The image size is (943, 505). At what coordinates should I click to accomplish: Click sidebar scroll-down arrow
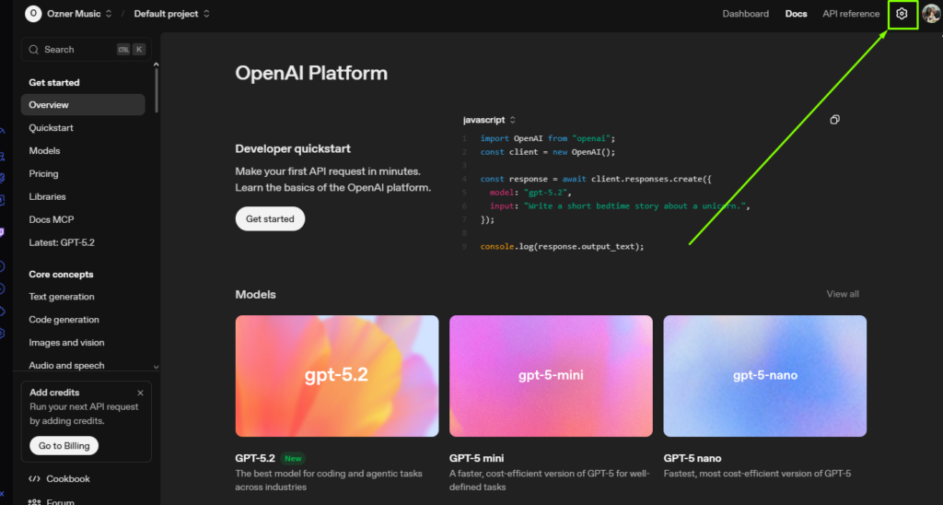[x=157, y=367]
